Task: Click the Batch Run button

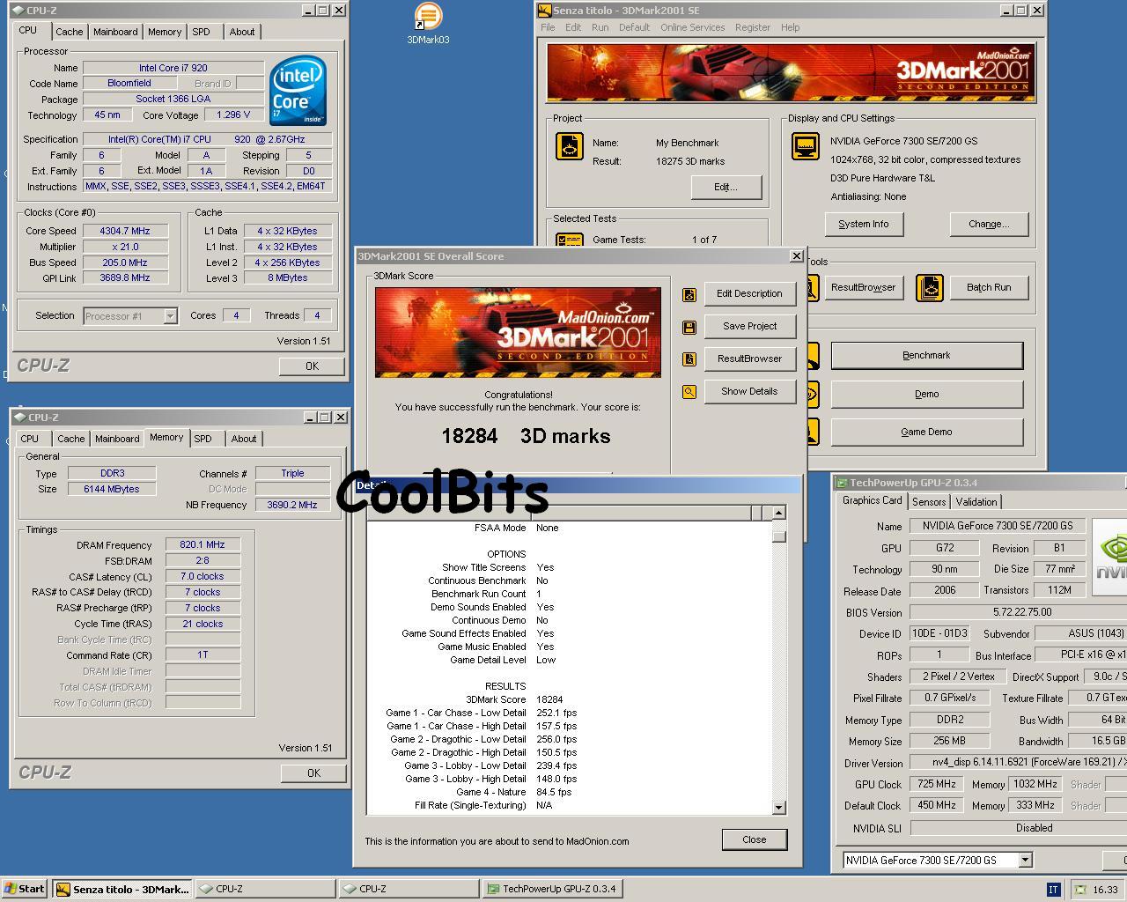Action: point(989,287)
